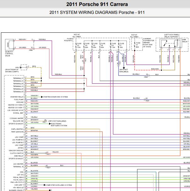Viewport: 190px width, 191px height.
Task: Click the Fuse F5 25A symbol
Action: click(x=92, y=45)
